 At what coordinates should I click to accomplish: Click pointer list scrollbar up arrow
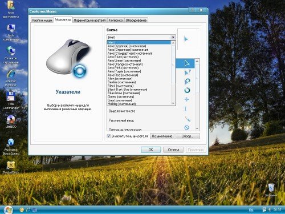tap(197, 61)
